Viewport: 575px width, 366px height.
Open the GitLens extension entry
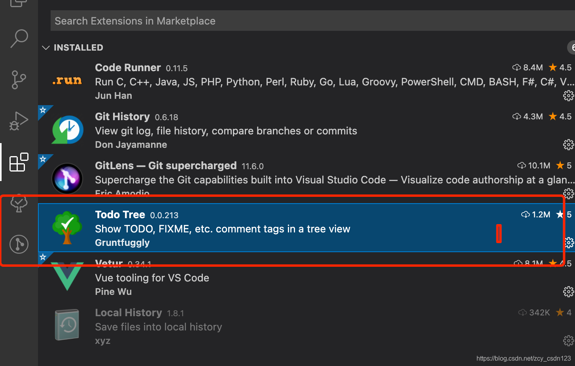[166, 166]
